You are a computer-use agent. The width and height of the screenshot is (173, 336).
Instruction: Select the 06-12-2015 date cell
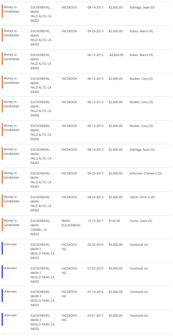tap(95, 55)
